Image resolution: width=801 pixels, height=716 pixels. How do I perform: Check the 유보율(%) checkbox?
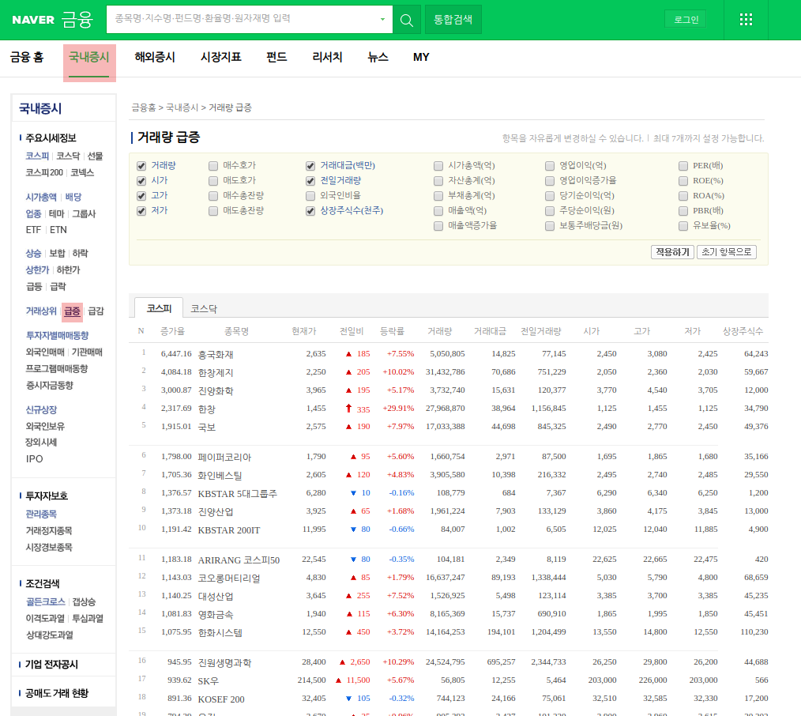683,226
